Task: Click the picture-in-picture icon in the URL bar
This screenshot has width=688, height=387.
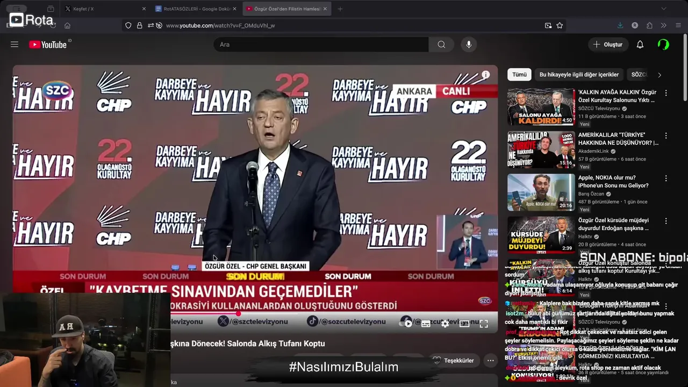Action: [548, 25]
